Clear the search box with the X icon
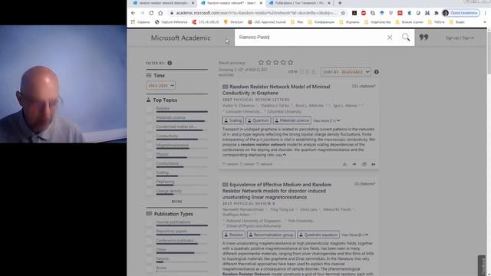 pyautogui.click(x=390, y=38)
